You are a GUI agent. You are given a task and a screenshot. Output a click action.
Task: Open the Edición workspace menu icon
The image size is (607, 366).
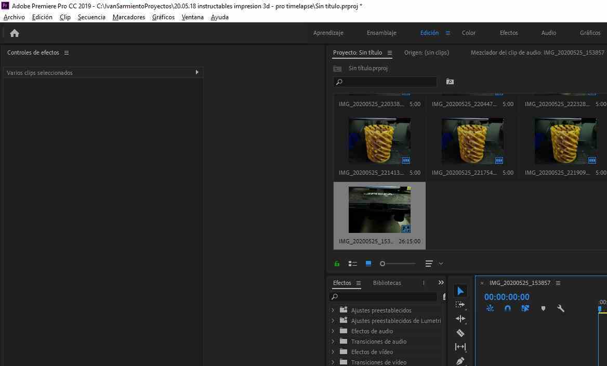tap(447, 33)
